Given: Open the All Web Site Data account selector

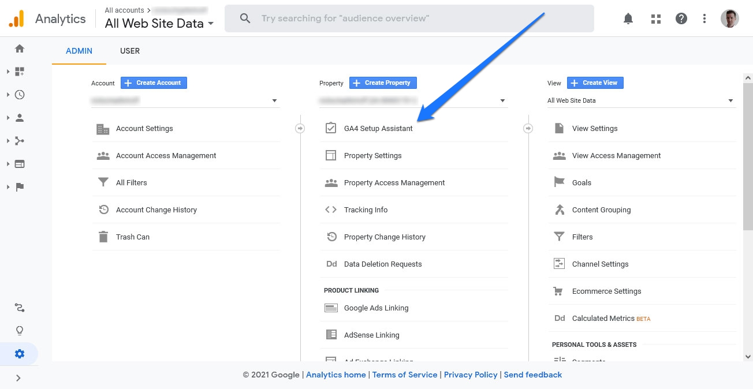Looking at the screenshot, I should (159, 24).
